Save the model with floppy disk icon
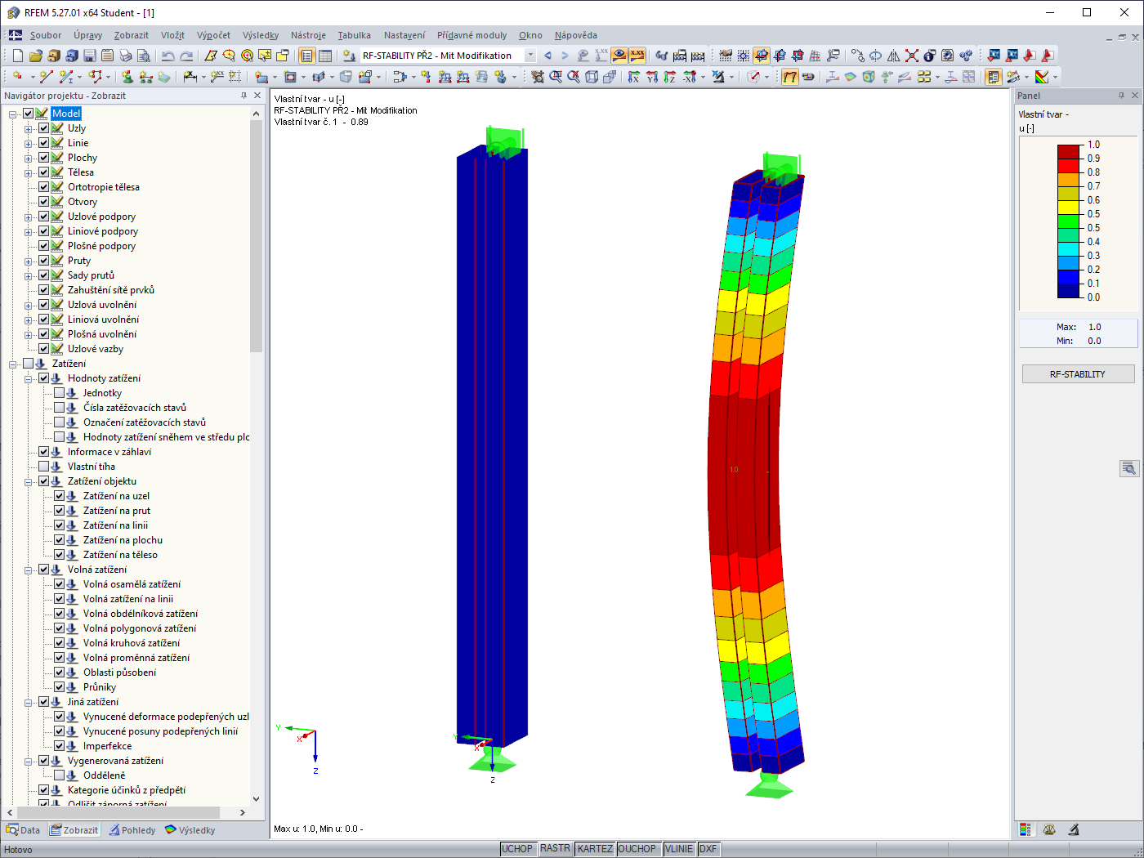The width and height of the screenshot is (1144, 858). [x=89, y=56]
